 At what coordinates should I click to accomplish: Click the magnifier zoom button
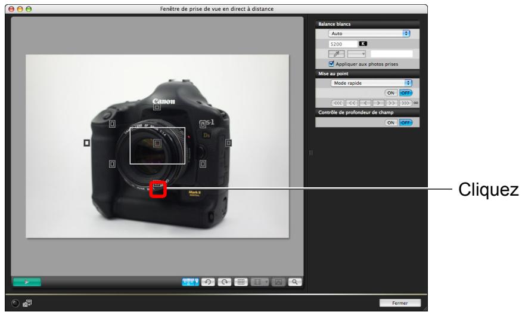pos(295,282)
